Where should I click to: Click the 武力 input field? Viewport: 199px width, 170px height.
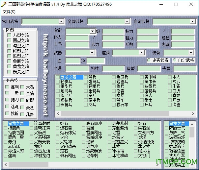(113, 44)
